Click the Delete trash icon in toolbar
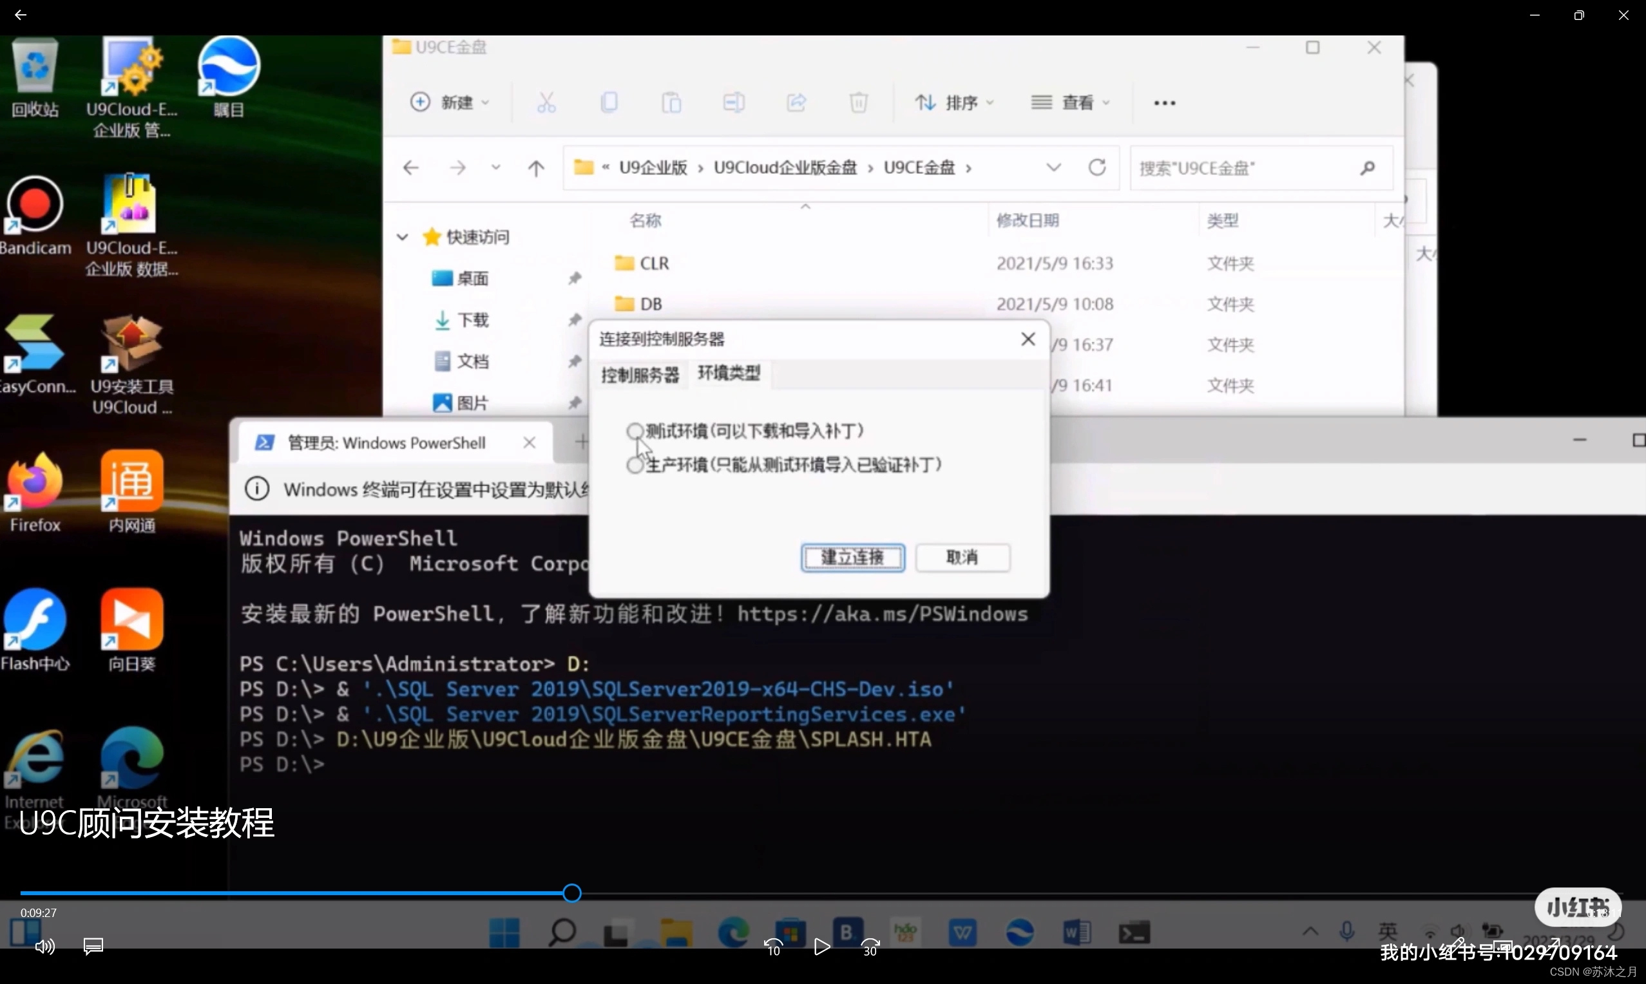The image size is (1646, 984). pyautogui.click(x=858, y=102)
